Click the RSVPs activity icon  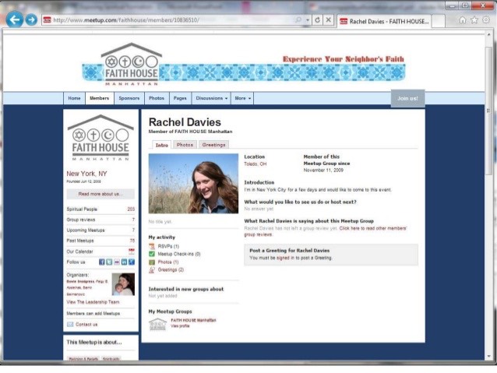pos(152,246)
